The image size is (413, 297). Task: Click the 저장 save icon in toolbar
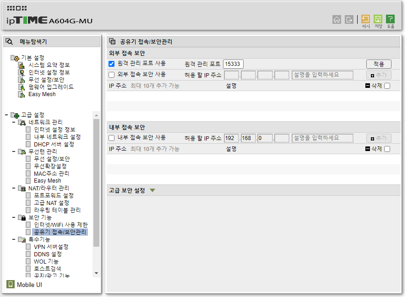378,19
